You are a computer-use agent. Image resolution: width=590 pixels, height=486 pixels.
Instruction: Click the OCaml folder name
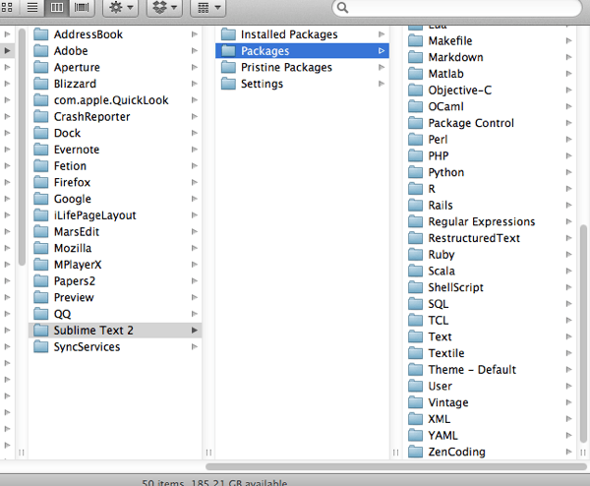(445, 106)
